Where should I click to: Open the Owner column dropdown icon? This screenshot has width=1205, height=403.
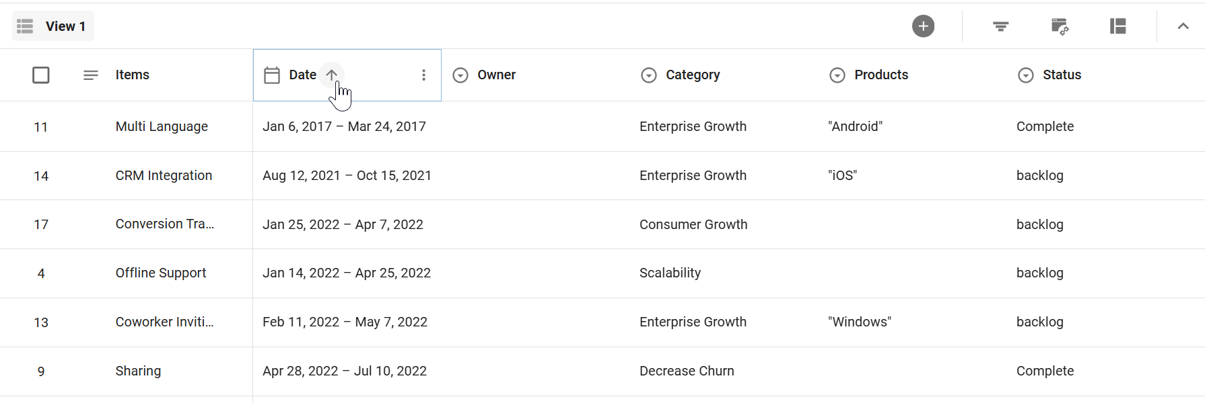[460, 75]
